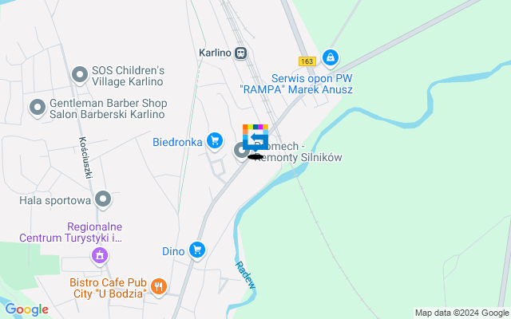Open the SOS Children's Village pin
This screenshot has height=319, width=511.
(80, 75)
